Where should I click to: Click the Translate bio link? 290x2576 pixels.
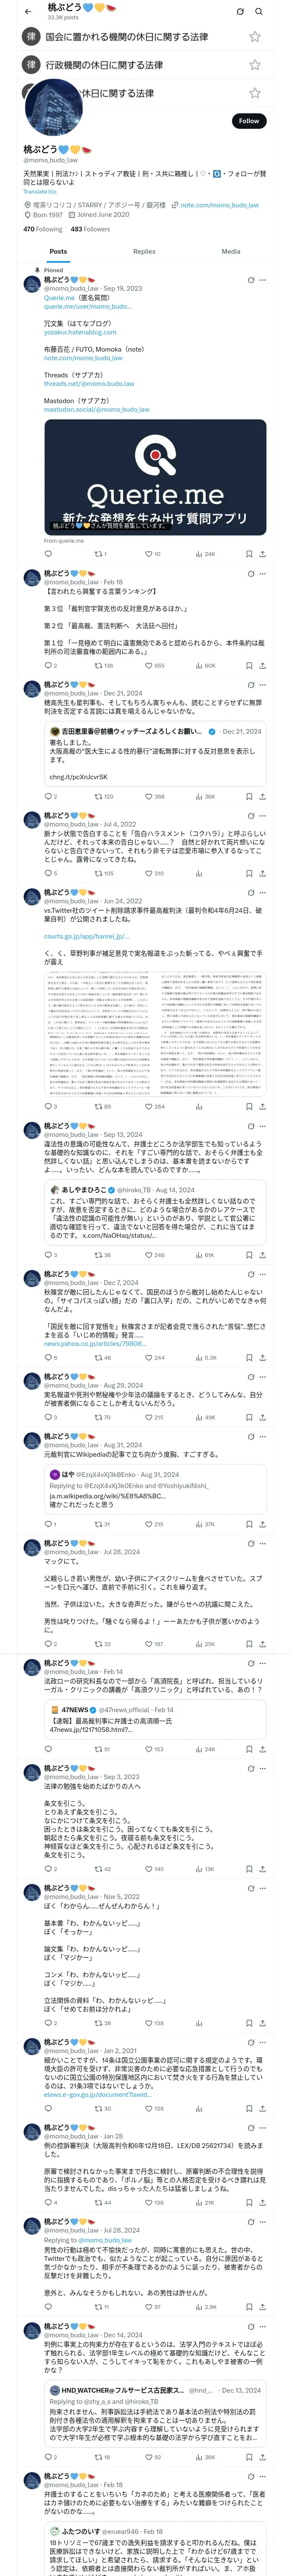coord(40,191)
